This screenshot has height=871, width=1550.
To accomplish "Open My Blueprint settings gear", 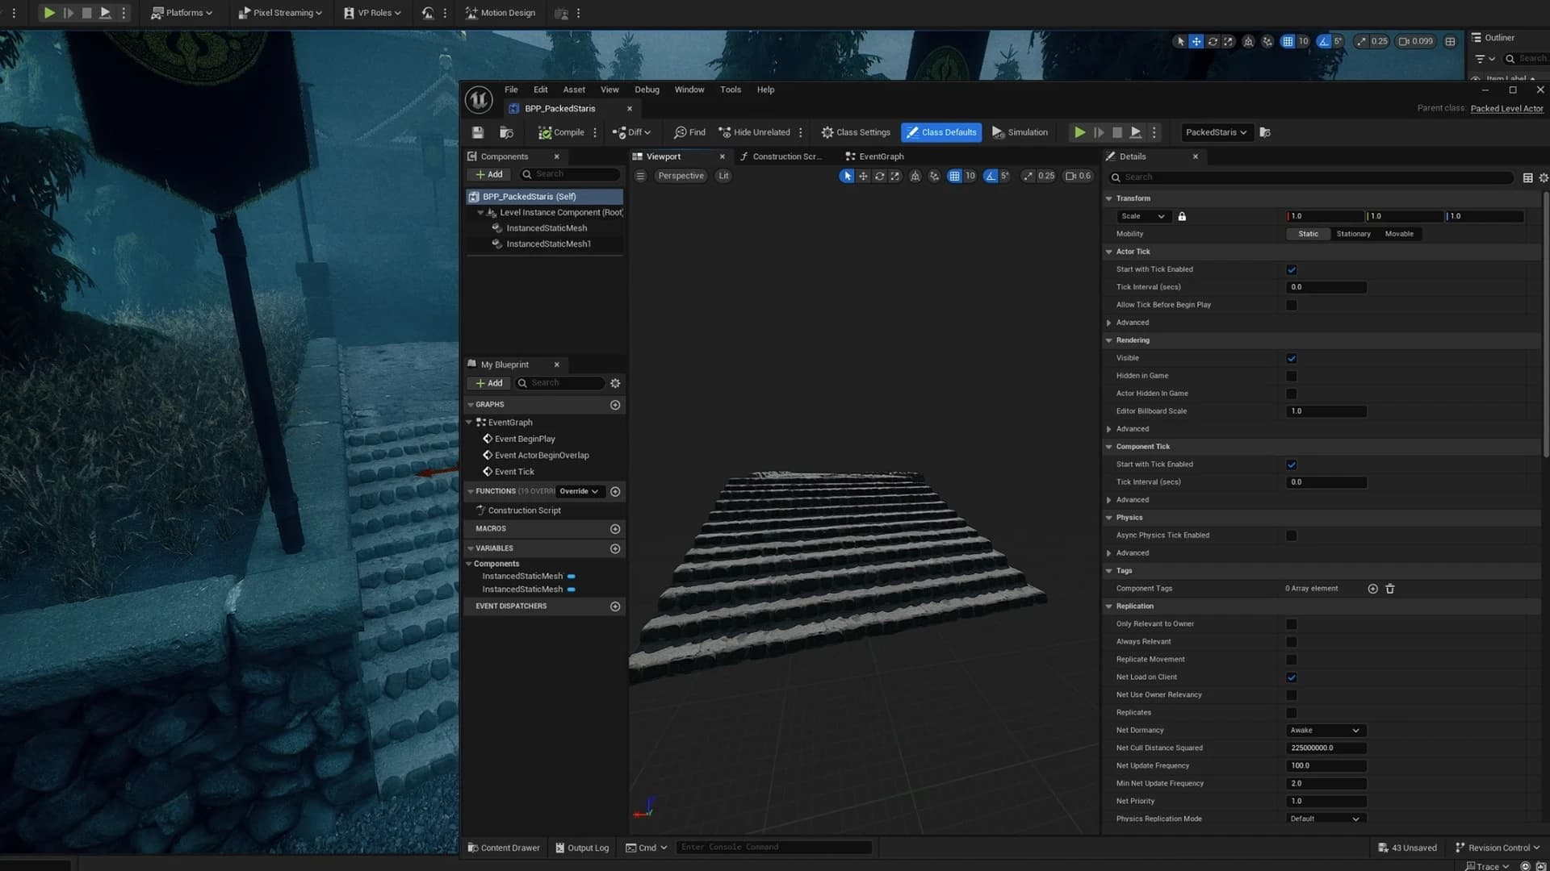I will click(615, 383).
